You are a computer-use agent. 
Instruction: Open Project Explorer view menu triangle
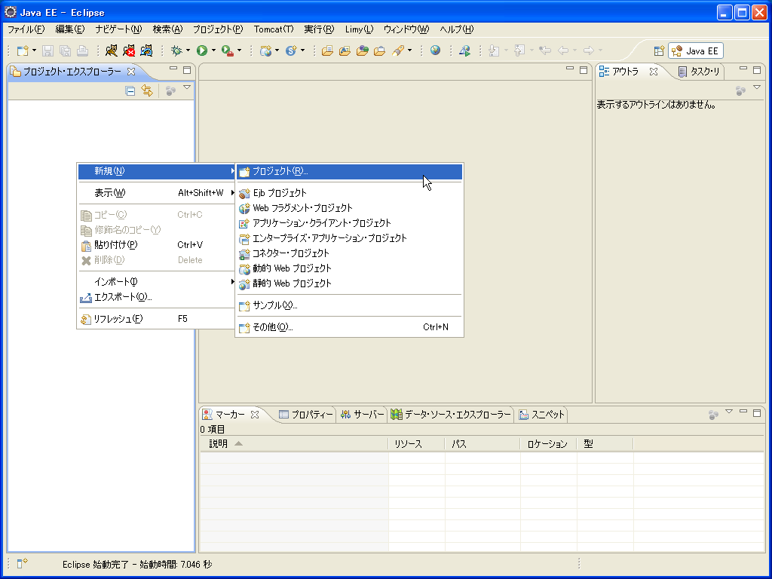click(x=187, y=87)
